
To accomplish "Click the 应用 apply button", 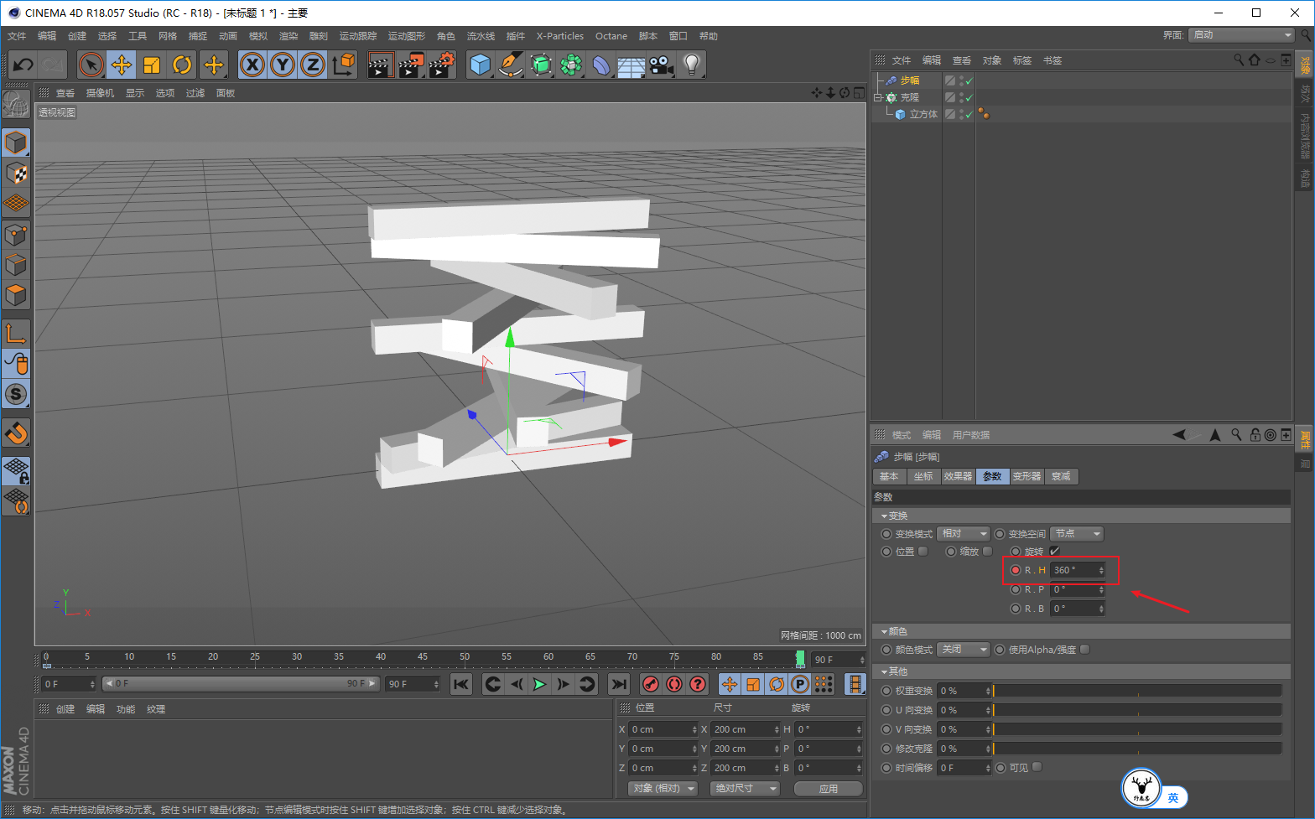I will pos(829,789).
